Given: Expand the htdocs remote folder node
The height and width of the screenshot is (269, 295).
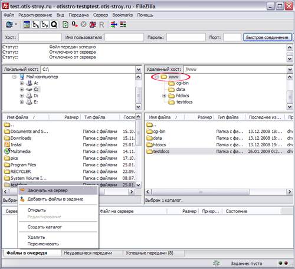Looking at the screenshot, I should pyautogui.click(x=164, y=96).
